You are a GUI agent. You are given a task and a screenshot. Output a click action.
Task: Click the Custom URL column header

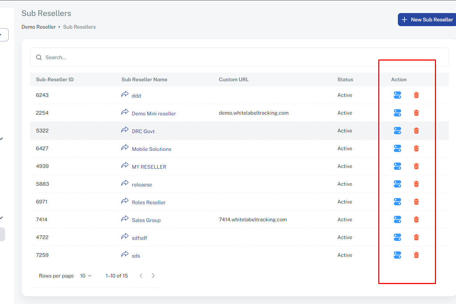tap(234, 79)
